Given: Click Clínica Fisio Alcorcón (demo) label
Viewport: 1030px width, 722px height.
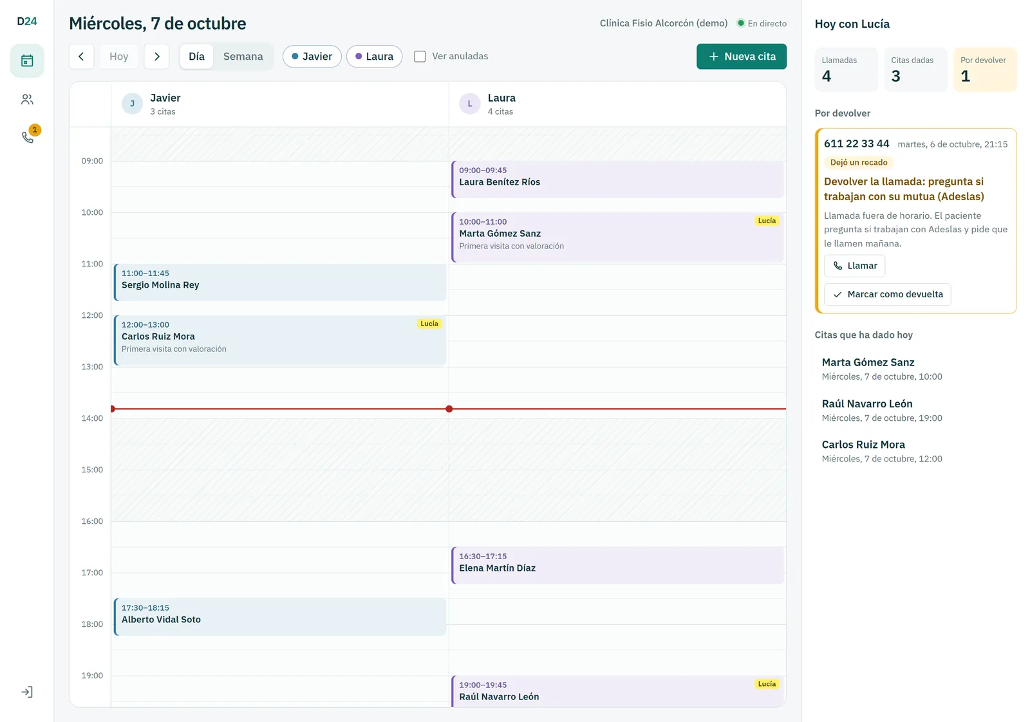Looking at the screenshot, I should tap(664, 23).
